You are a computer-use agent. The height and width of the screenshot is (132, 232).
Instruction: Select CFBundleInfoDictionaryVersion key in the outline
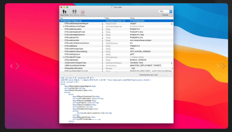coord(77,43)
